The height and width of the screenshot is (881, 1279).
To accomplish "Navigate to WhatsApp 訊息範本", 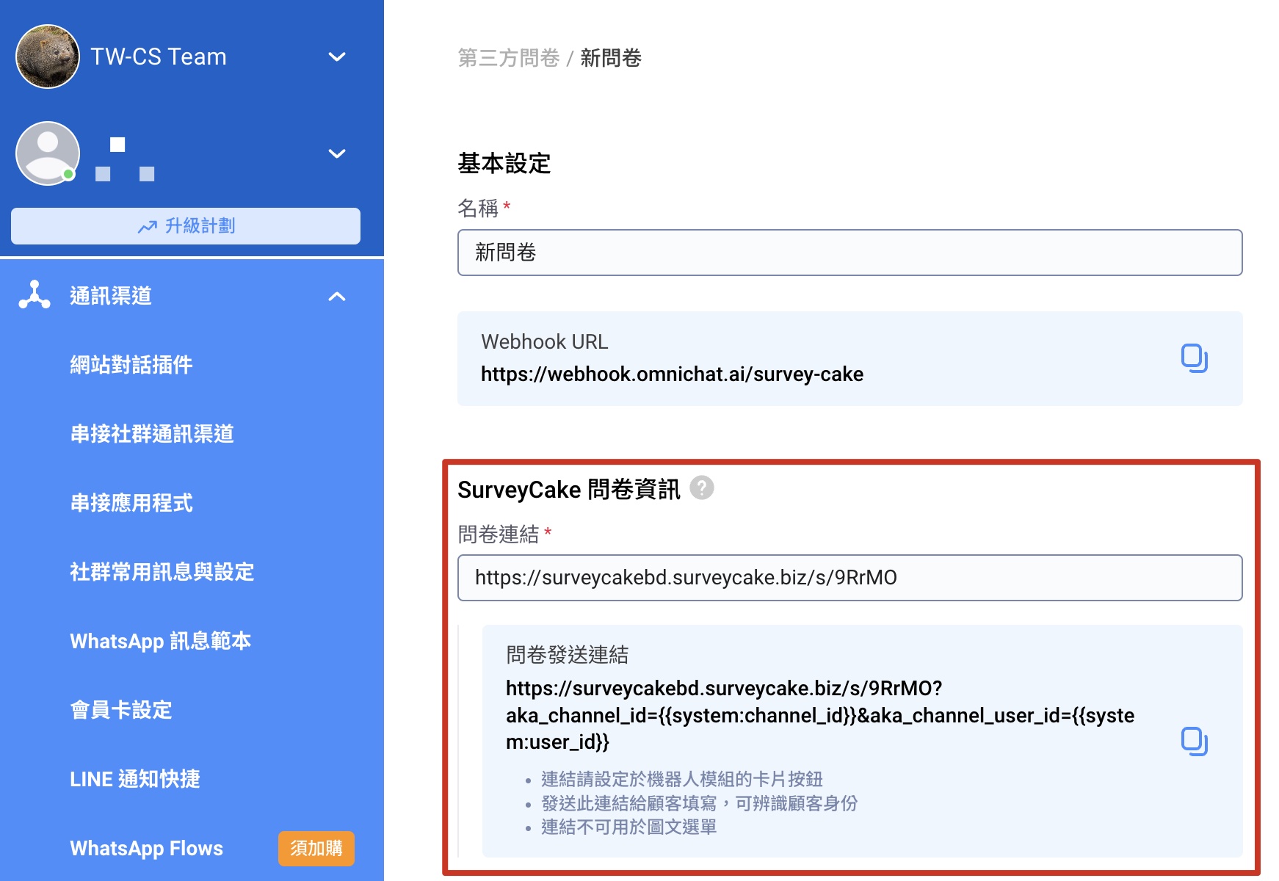I will (x=161, y=640).
